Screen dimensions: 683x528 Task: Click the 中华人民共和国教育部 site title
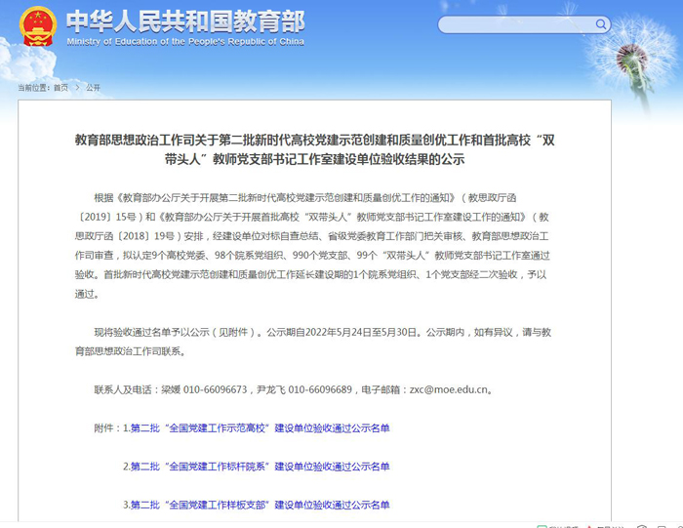(x=184, y=20)
